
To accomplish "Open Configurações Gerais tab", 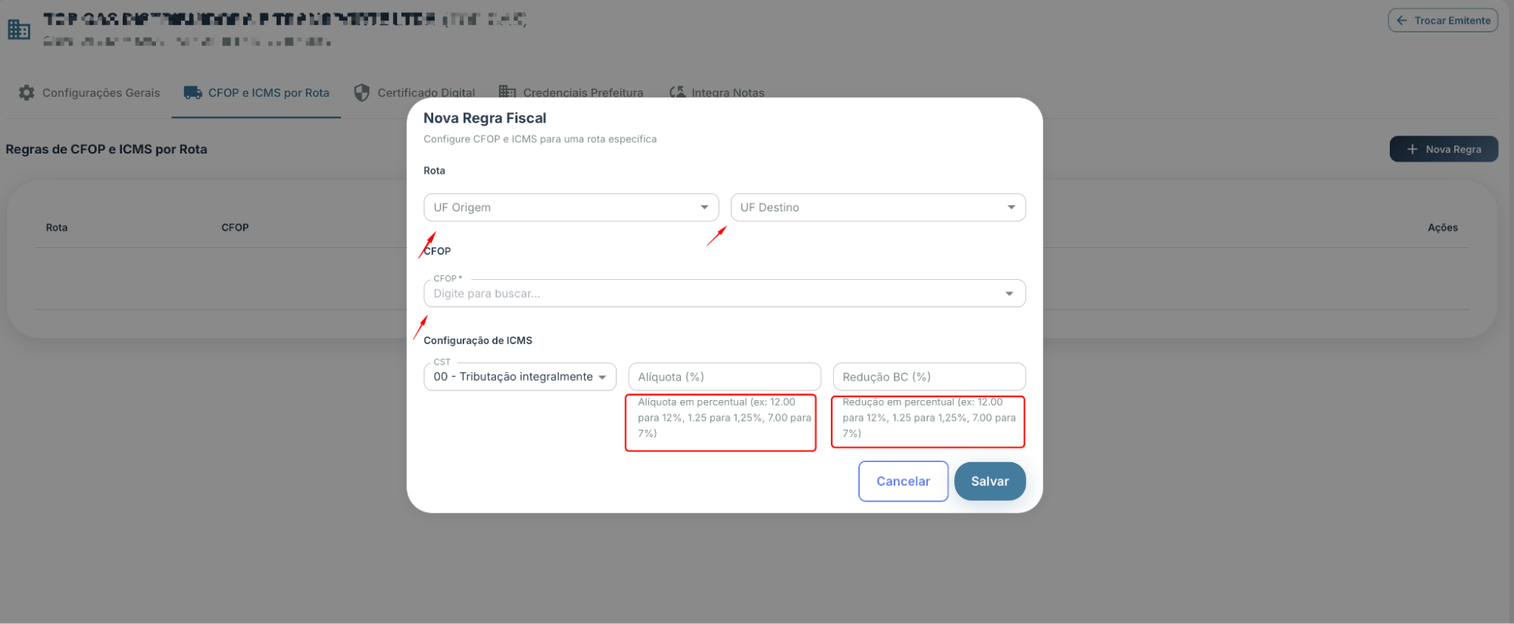I will [x=89, y=92].
